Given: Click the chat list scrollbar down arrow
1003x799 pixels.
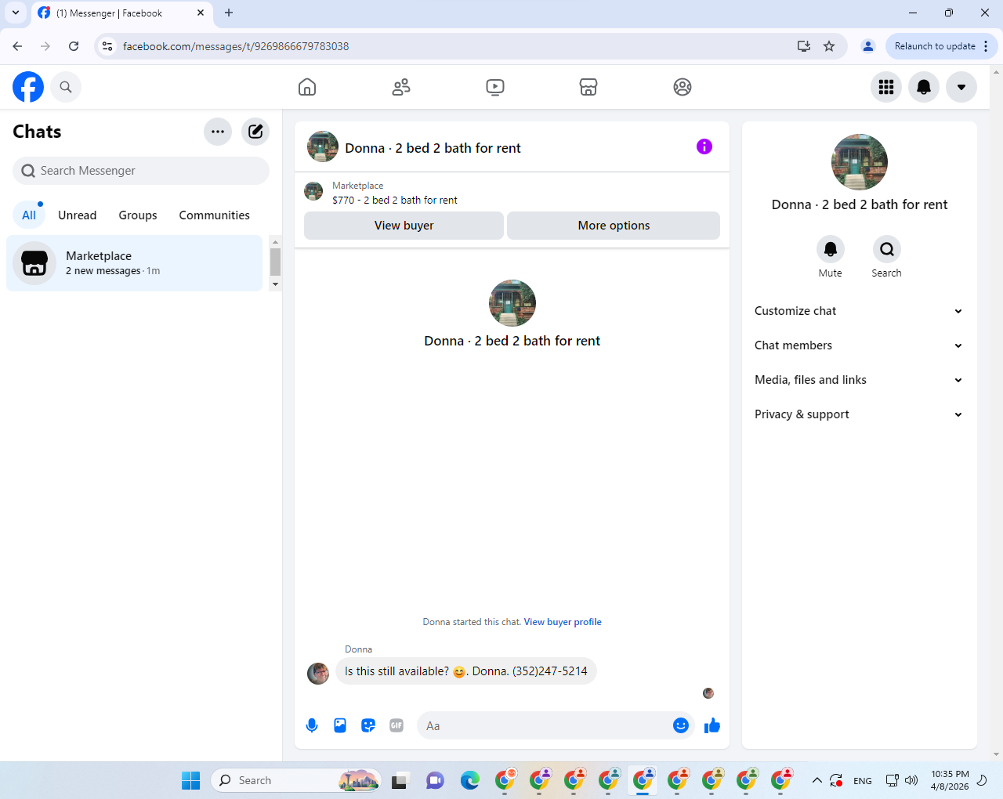Looking at the screenshot, I should coord(275,284).
